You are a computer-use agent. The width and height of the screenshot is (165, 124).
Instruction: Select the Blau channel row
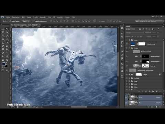point(144,103)
